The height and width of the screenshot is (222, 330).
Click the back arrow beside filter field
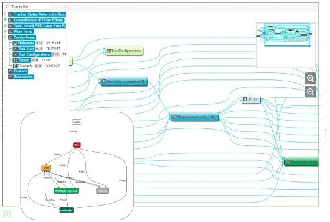[x=6, y=6]
